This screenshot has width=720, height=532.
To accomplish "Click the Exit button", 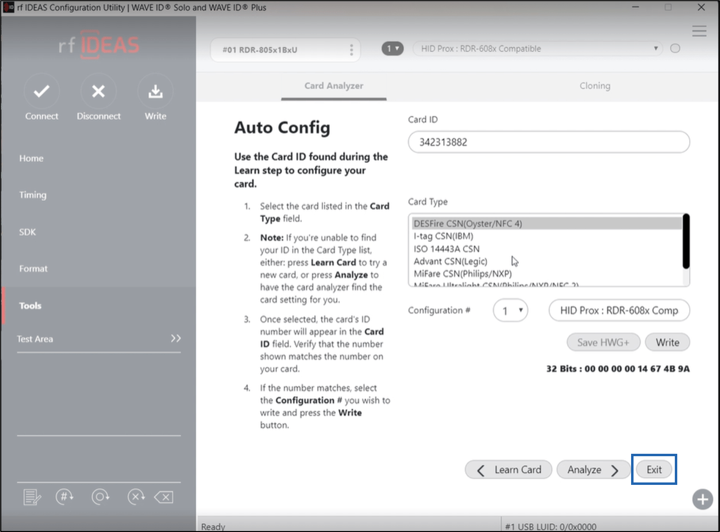I will click(x=654, y=470).
